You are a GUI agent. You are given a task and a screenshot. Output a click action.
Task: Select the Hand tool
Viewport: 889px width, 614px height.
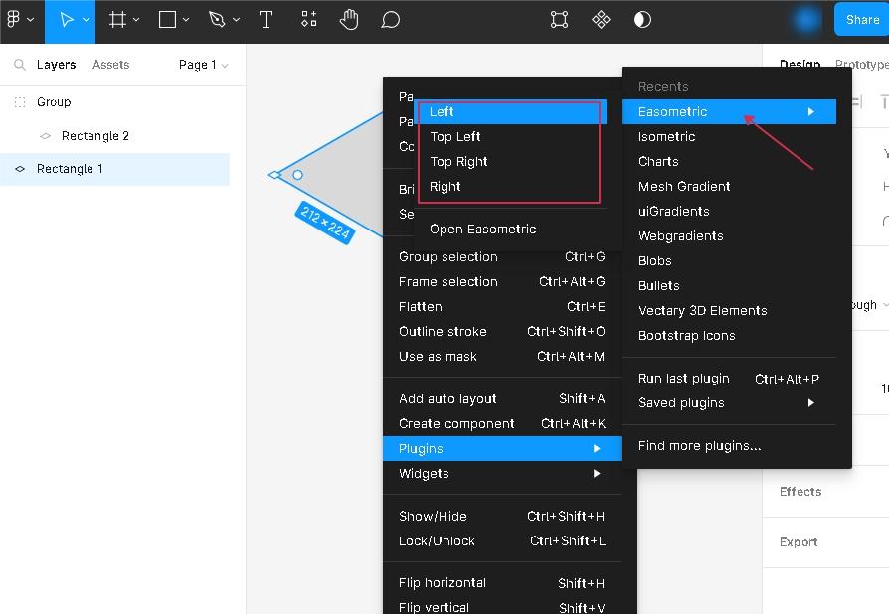[x=349, y=20]
